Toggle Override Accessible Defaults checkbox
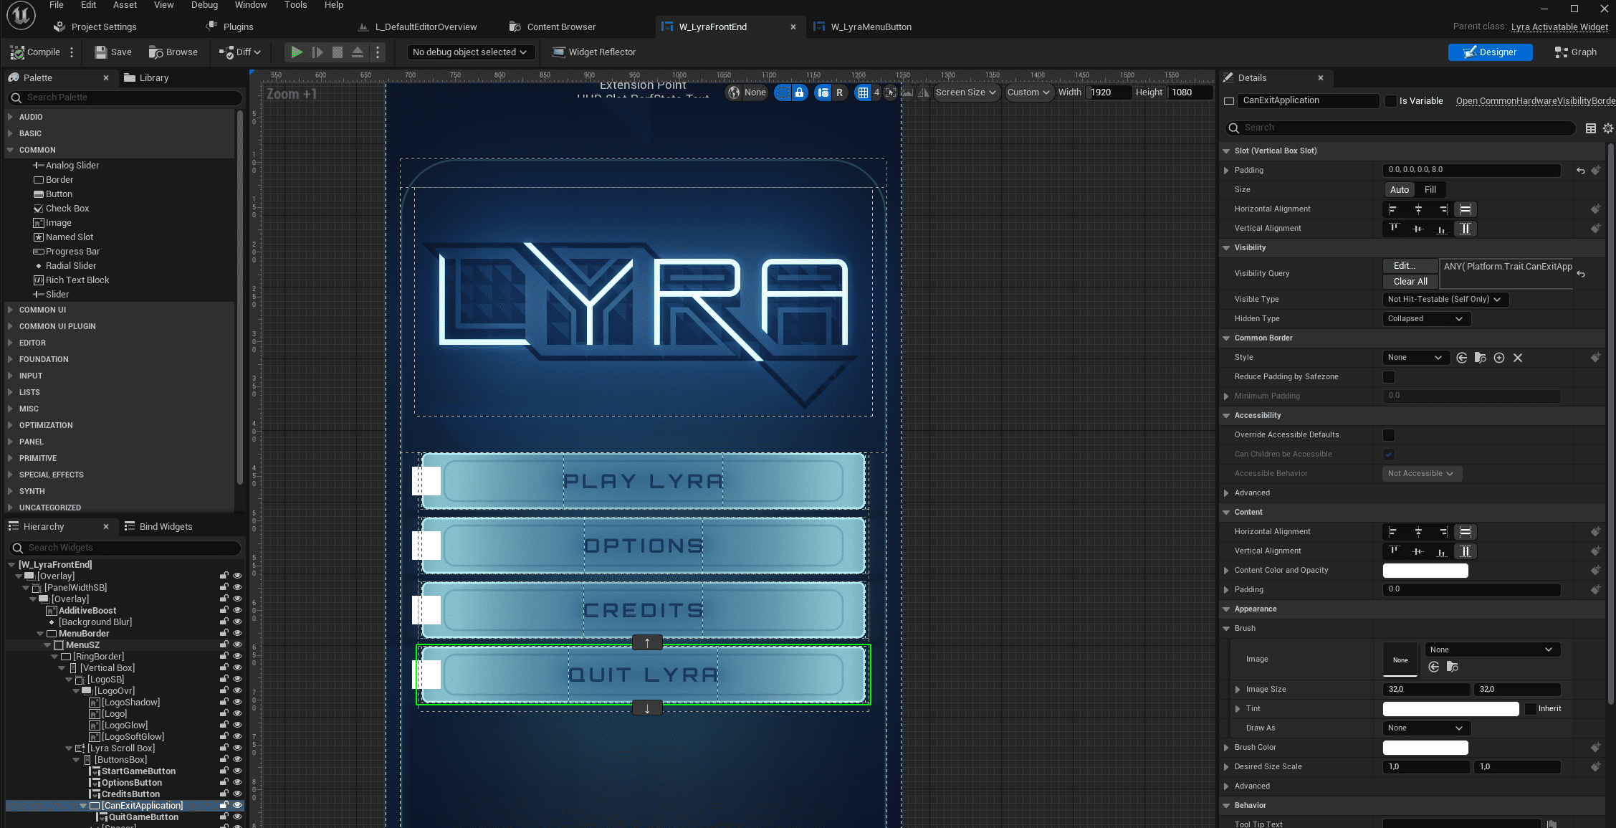The image size is (1616, 828). point(1389,435)
